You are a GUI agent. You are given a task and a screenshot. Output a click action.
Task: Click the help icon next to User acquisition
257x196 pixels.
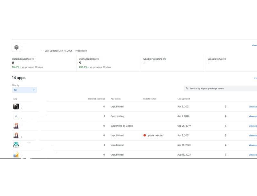98,59
